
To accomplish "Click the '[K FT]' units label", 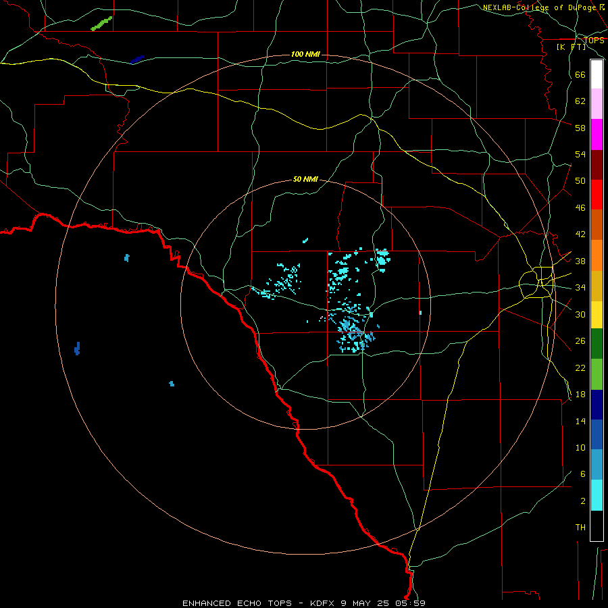I will click(572, 47).
